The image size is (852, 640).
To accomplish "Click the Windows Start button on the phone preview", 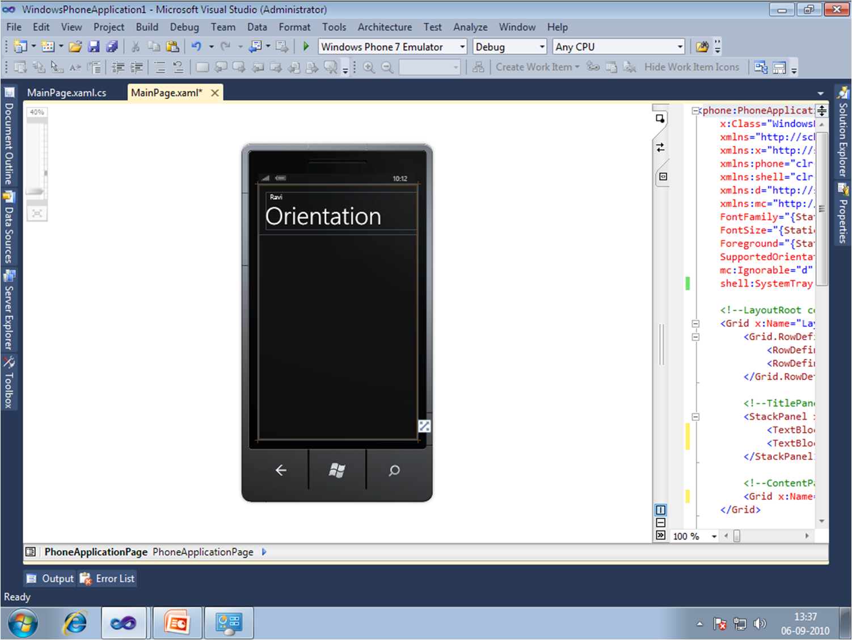I will [337, 470].
